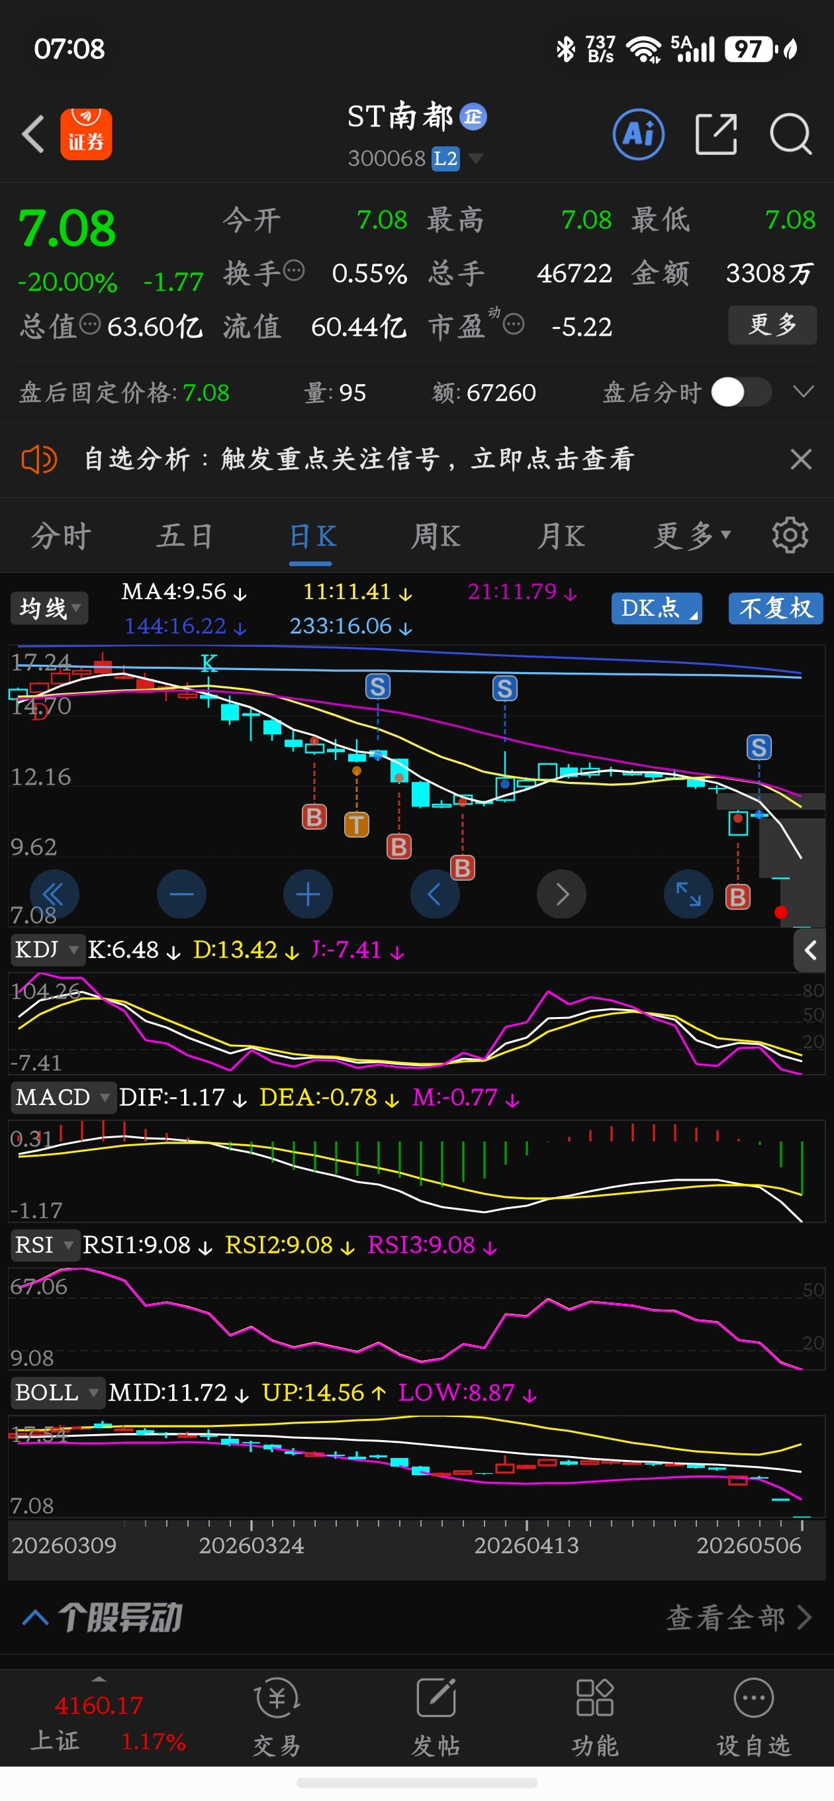Toggle the 盘后分时 switch
This screenshot has width=834, height=1801.
click(x=741, y=392)
